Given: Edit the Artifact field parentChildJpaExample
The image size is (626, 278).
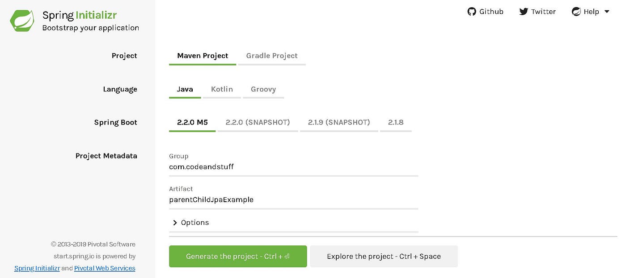Looking at the screenshot, I should click(293, 199).
